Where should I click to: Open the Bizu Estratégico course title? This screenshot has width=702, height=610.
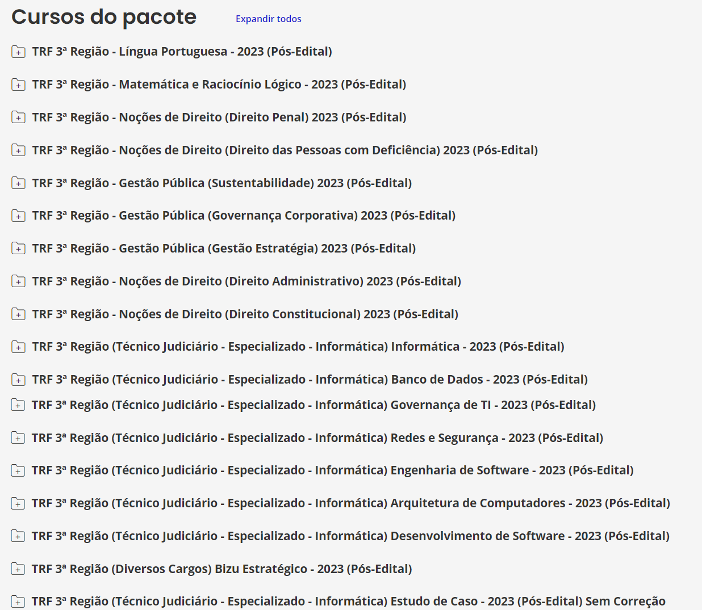point(222,569)
